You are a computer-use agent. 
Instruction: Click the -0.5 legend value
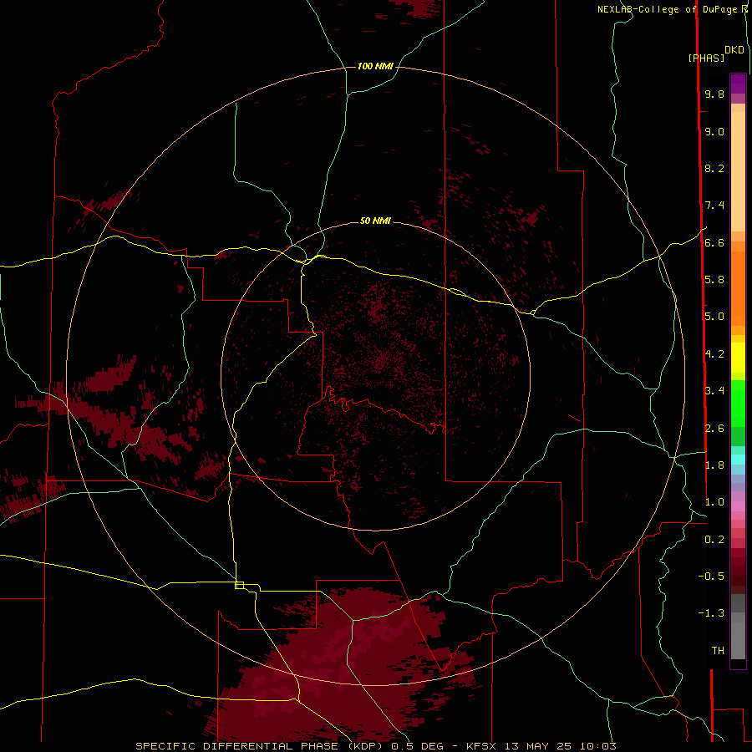pos(711,577)
